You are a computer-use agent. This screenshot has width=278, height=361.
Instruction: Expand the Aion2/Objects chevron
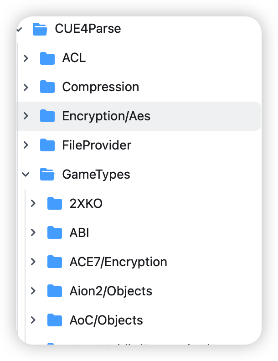point(33,291)
